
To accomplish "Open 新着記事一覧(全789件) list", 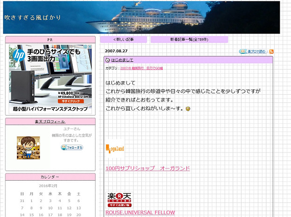I will 189,40.
